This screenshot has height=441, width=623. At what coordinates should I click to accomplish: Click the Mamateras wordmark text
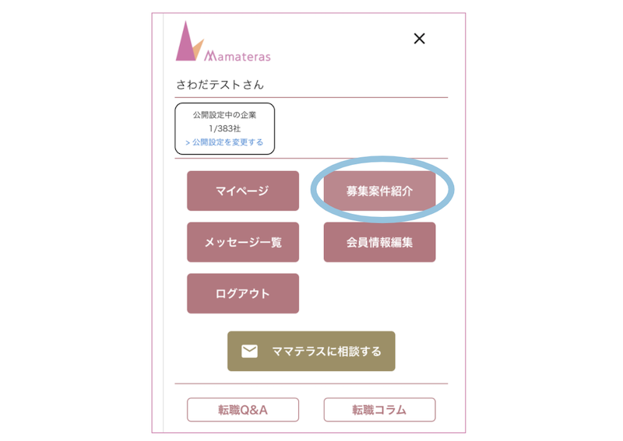(x=238, y=56)
